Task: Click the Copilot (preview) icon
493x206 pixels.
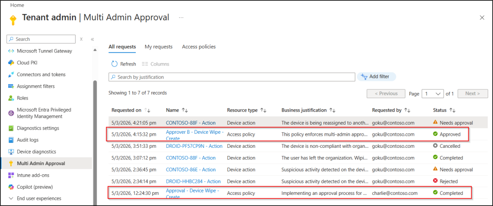Action: coord(11,187)
